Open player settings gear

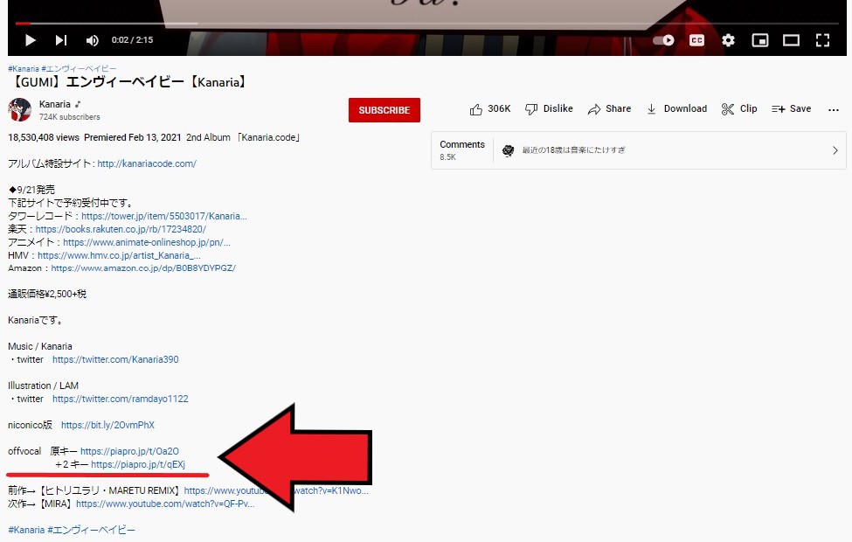coord(728,40)
